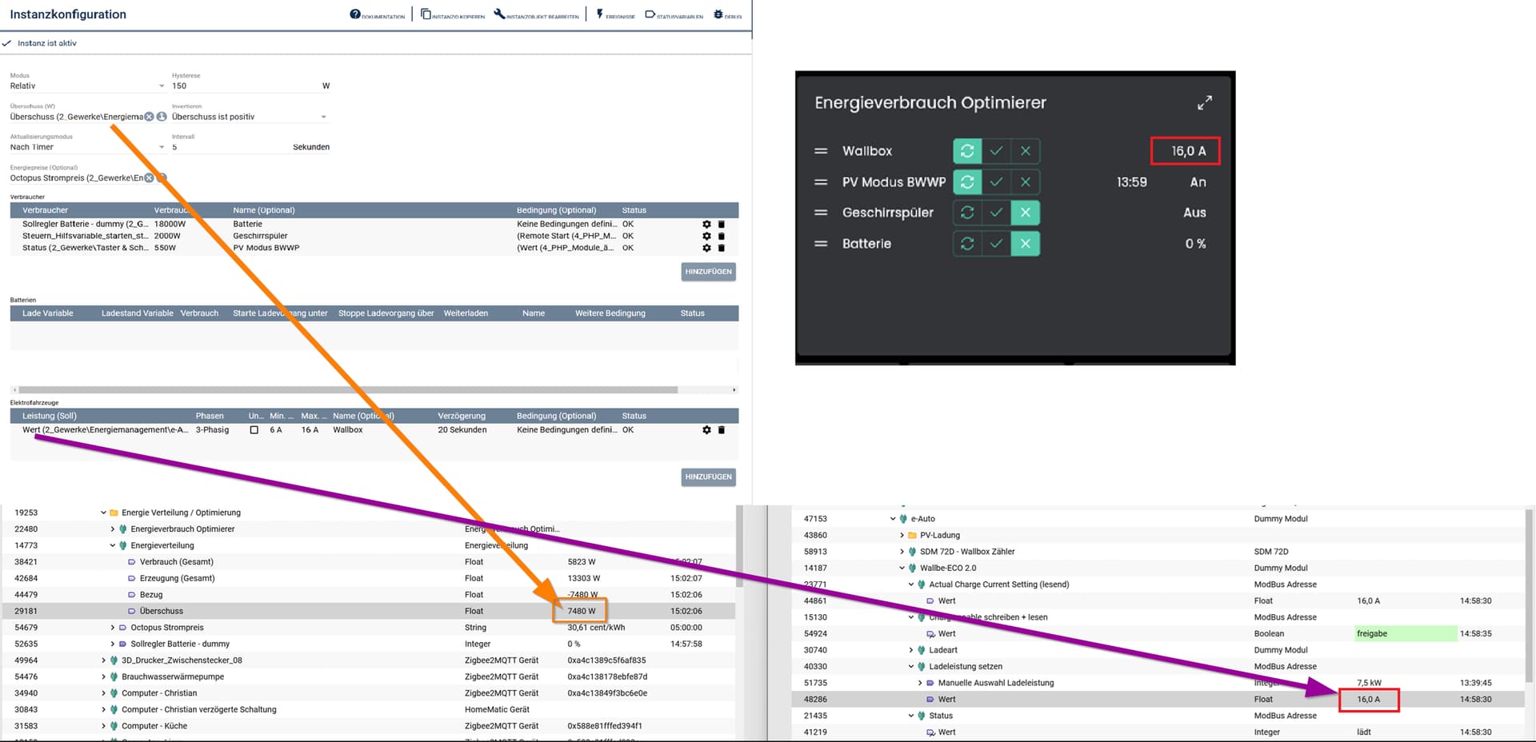Set Wallbox to always on (checkmark)
This screenshot has width=1536, height=742.
click(x=996, y=151)
